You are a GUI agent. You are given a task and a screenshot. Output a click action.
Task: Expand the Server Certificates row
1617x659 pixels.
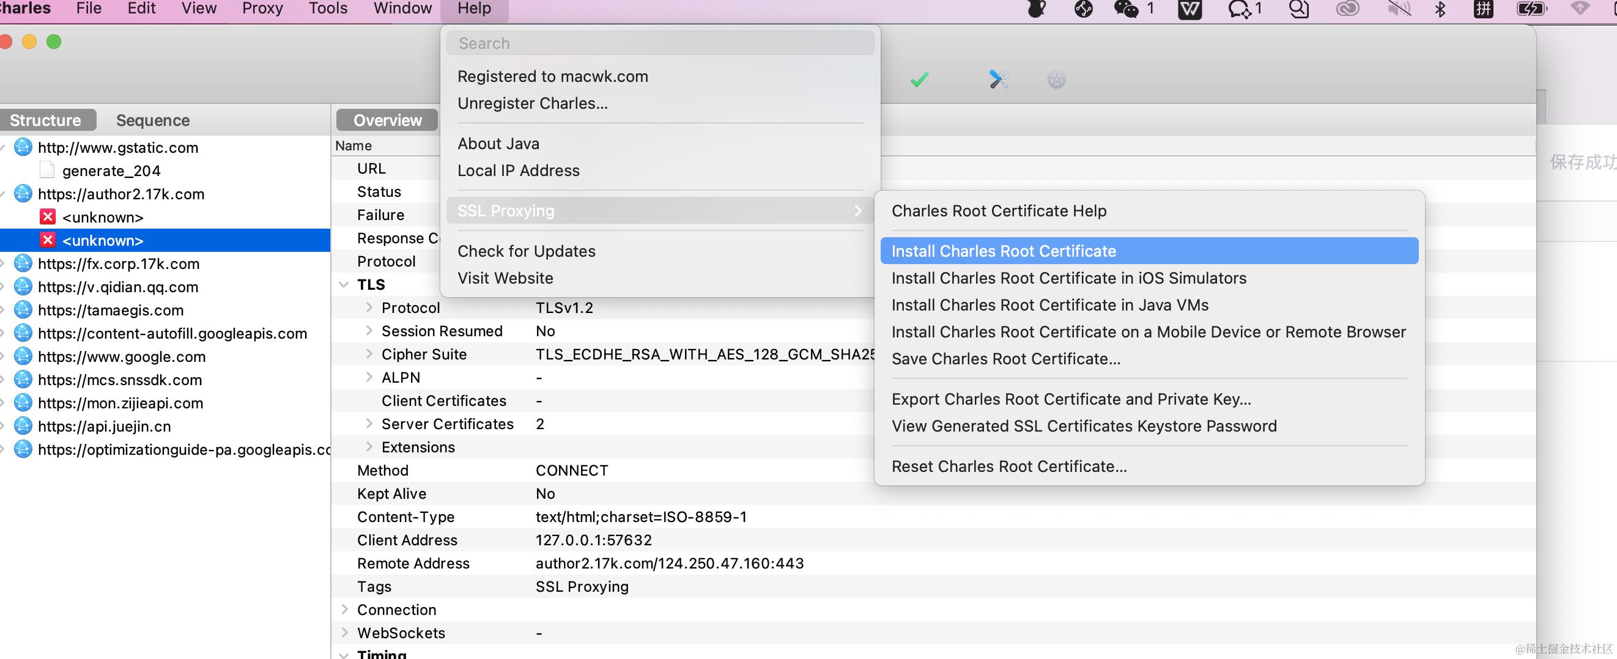tap(369, 424)
